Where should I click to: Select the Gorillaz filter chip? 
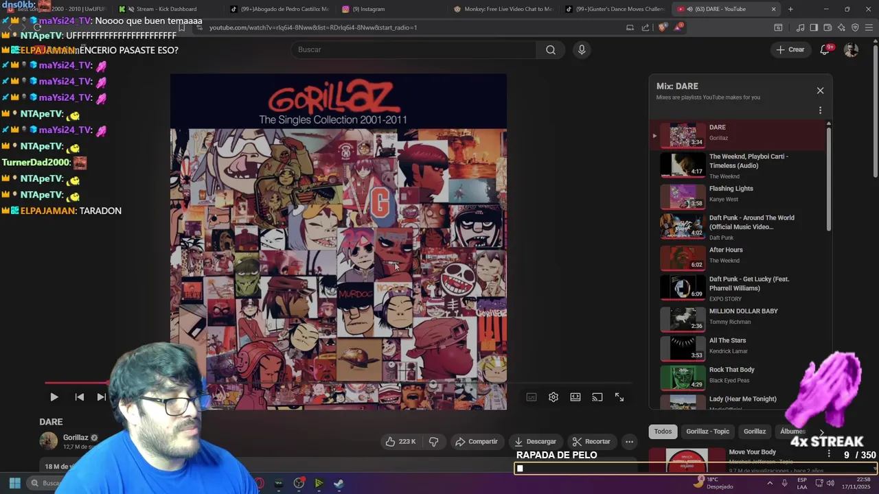(x=754, y=432)
